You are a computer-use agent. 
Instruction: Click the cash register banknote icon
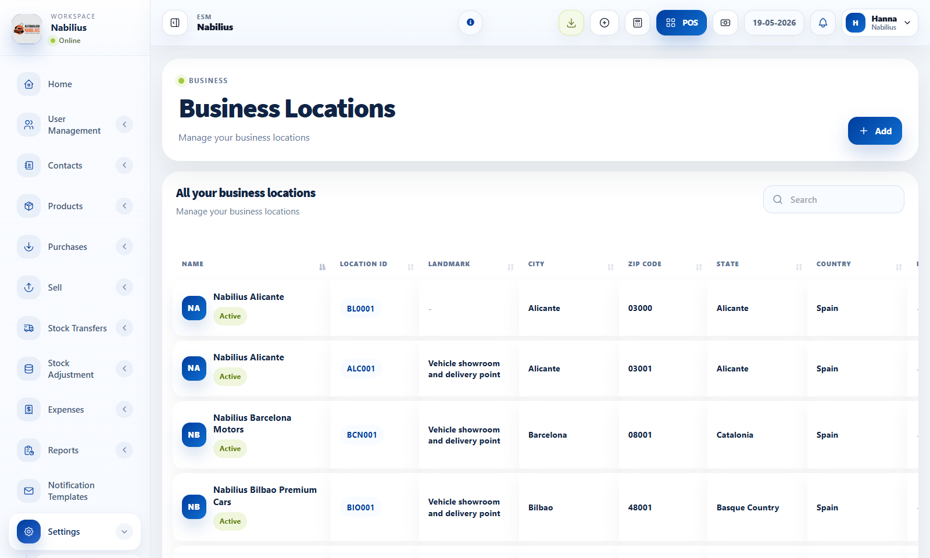point(725,23)
